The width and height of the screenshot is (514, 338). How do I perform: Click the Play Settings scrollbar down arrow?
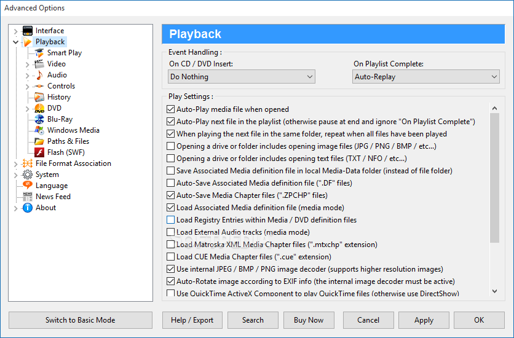pos(495,291)
